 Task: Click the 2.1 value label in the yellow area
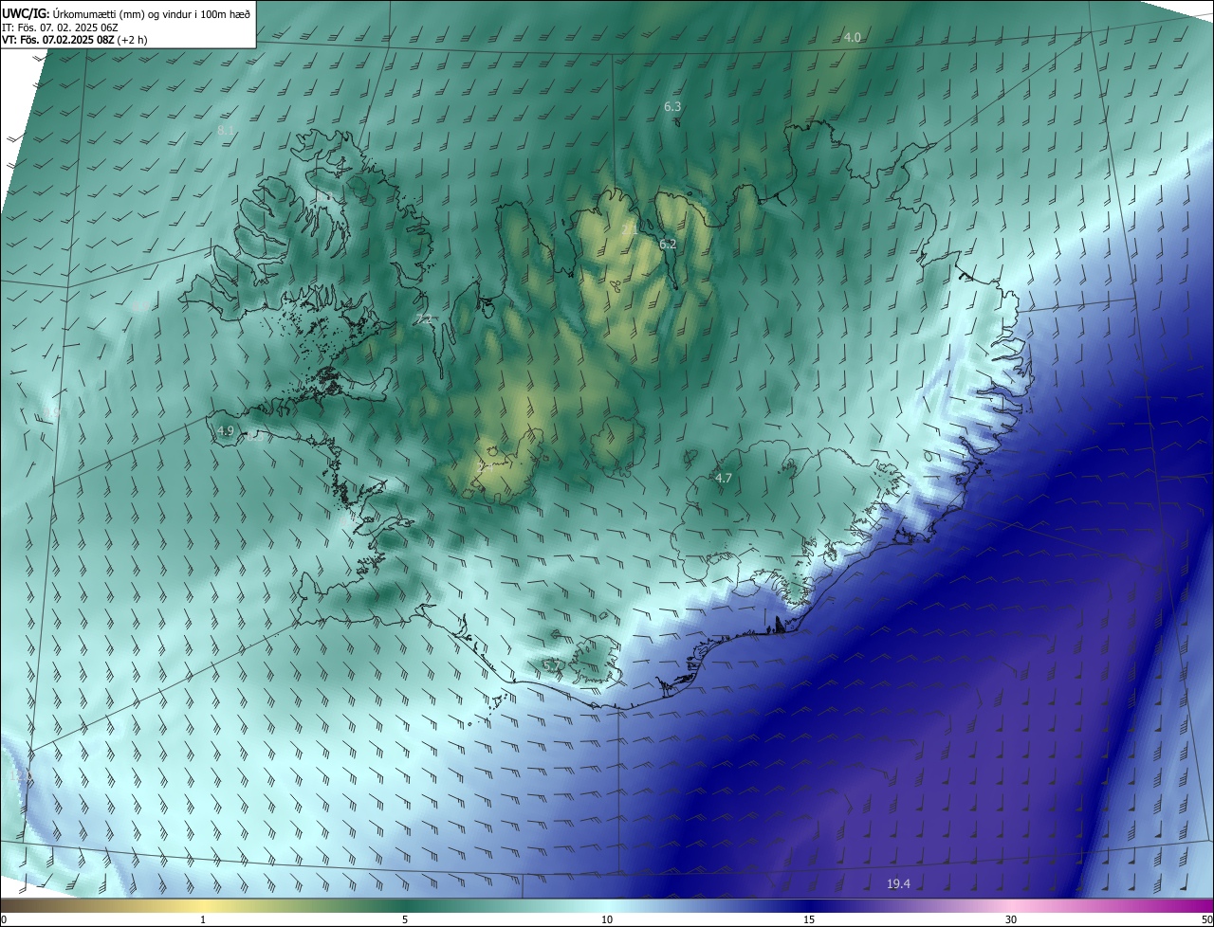point(629,230)
